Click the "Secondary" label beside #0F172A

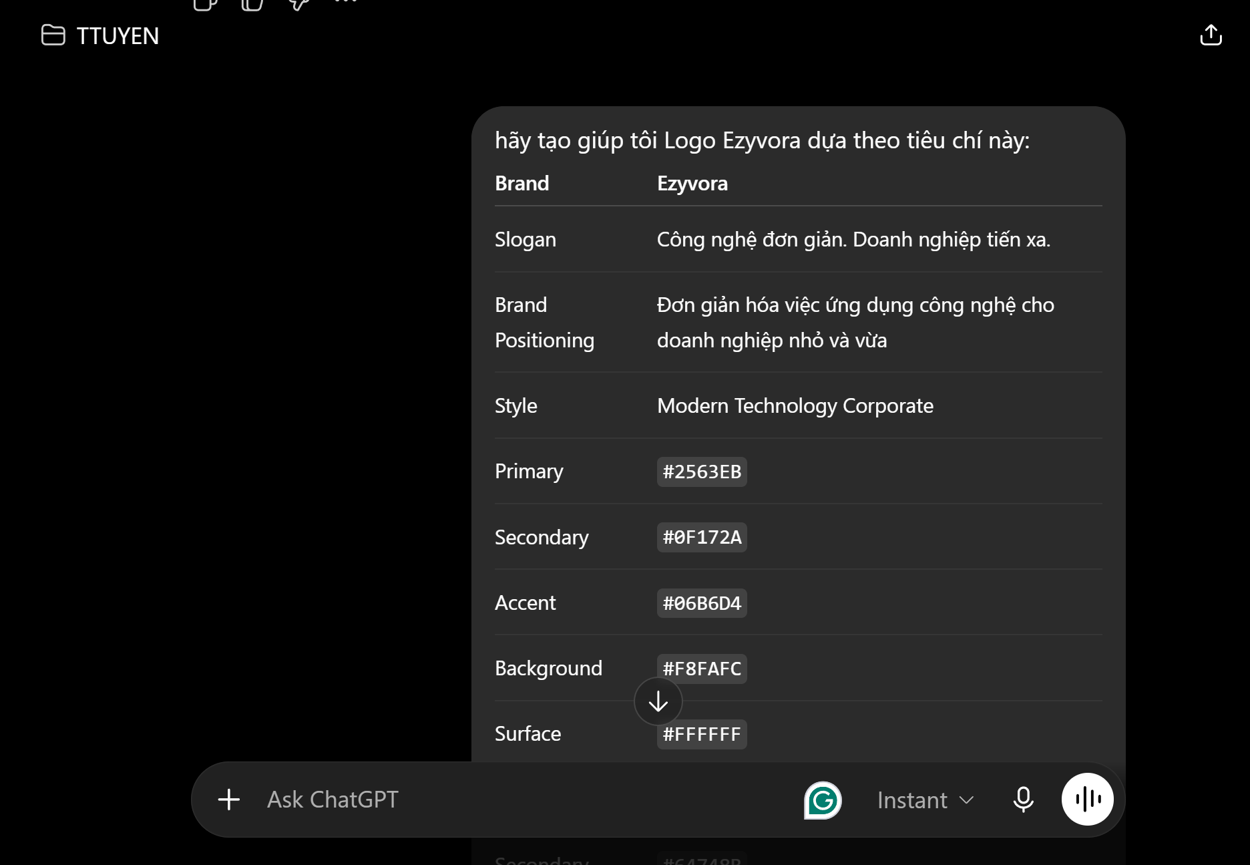tap(542, 537)
